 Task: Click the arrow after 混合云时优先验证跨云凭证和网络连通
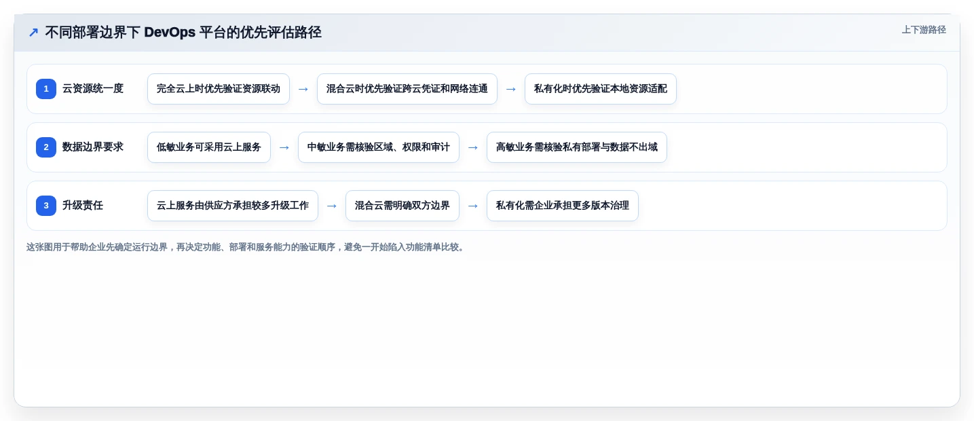(x=511, y=89)
